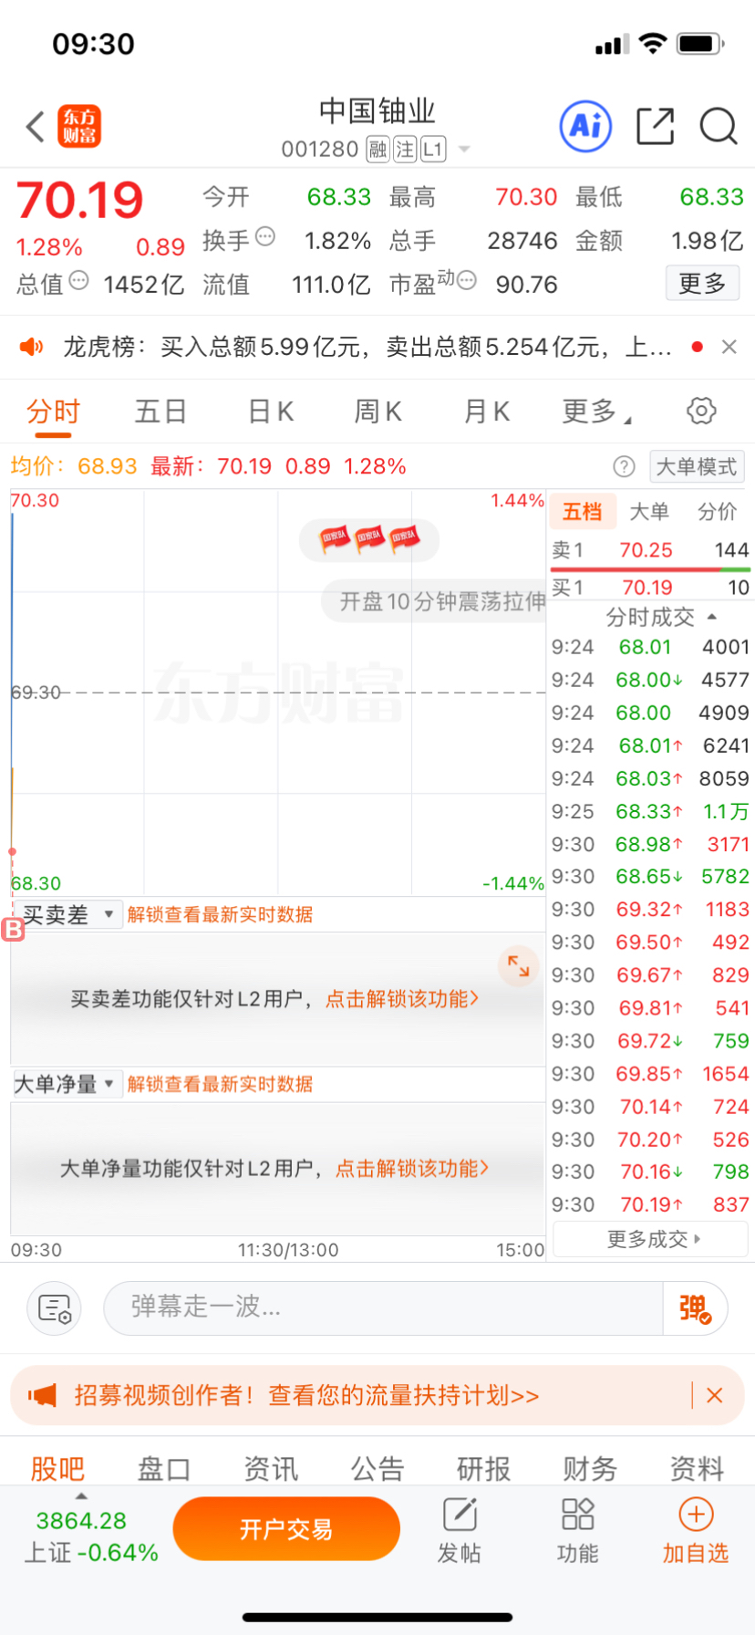Switch to the 日K chart tab
Screen dimensions: 755x1635
(272, 411)
